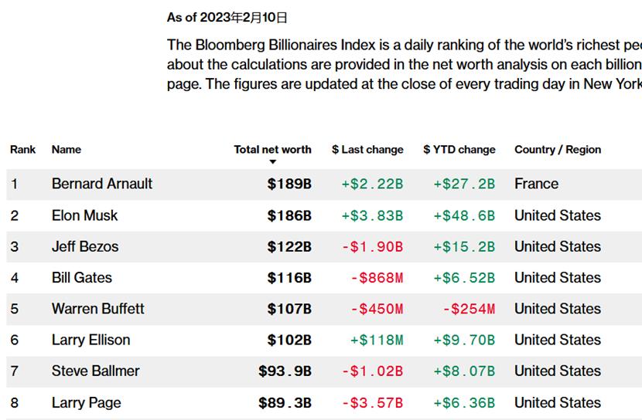Open Warren Buffett's profile page
The width and height of the screenshot is (642, 420).
point(98,309)
